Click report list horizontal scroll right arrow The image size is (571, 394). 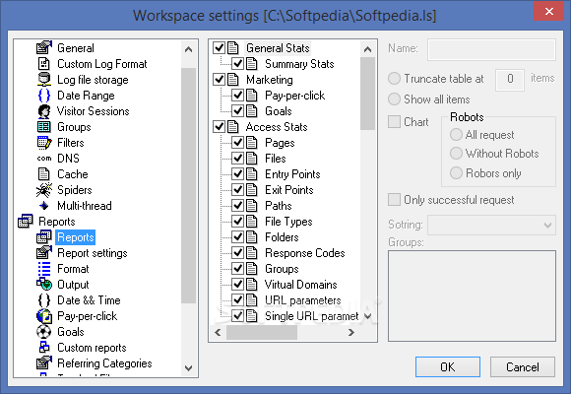[351, 332]
